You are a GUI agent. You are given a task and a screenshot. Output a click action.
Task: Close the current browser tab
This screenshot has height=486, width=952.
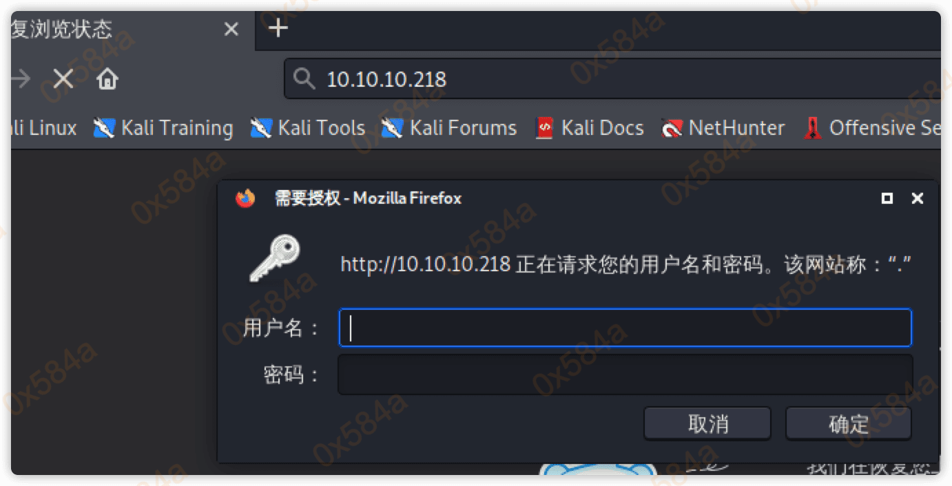point(231,30)
